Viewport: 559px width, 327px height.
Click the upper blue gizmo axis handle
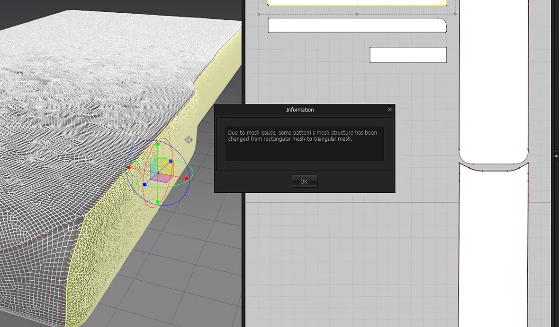click(171, 161)
